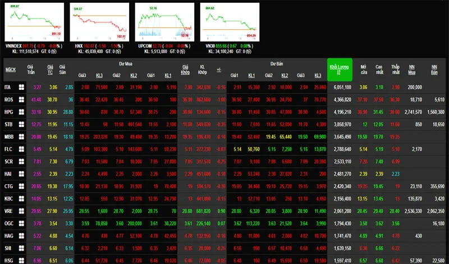Screen dimensions: 449x264
Task: Open the grid icon in VRE row
Action: click(21, 211)
